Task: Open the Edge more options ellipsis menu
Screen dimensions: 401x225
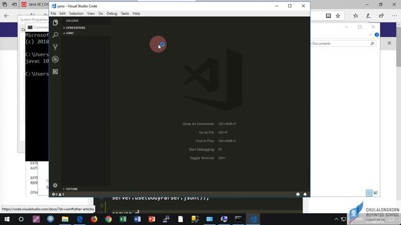Action: 394,16
